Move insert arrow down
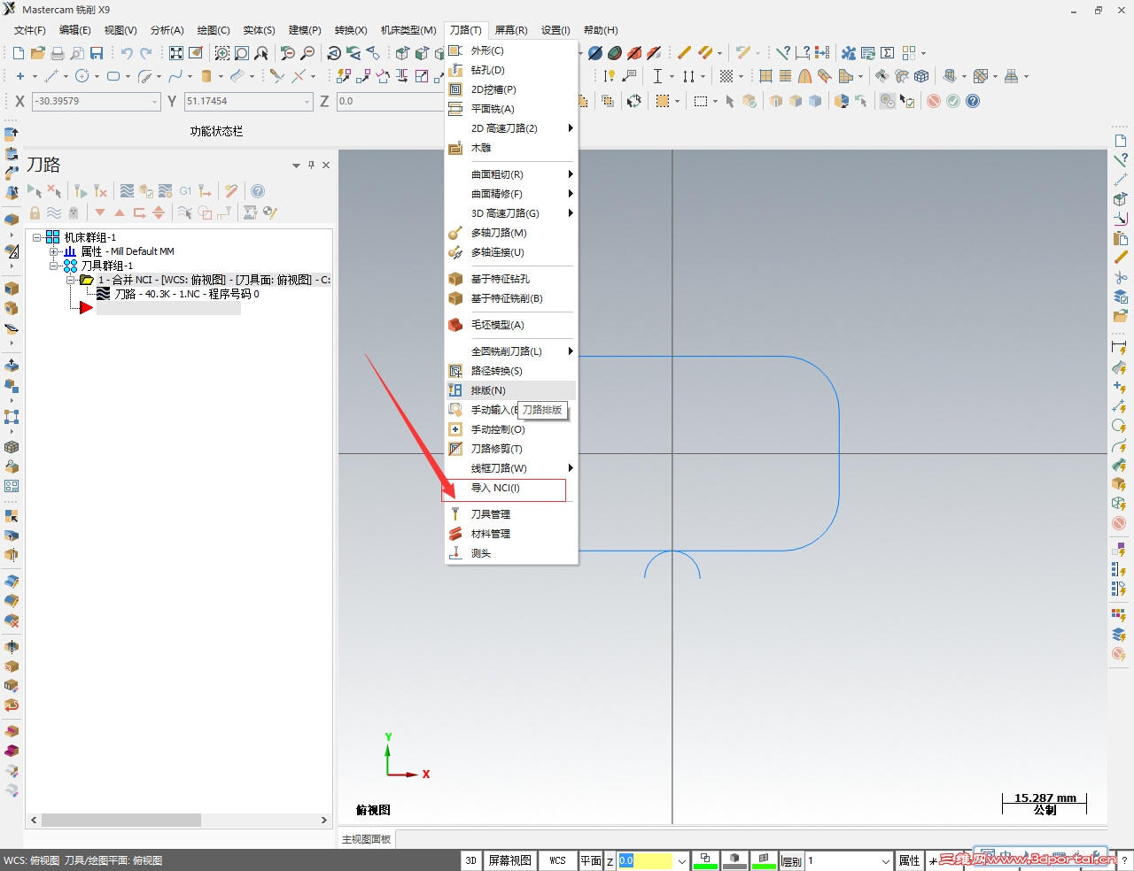1134x871 pixels. click(100, 212)
